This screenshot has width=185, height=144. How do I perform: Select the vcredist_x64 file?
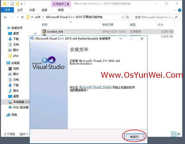pos(107,32)
